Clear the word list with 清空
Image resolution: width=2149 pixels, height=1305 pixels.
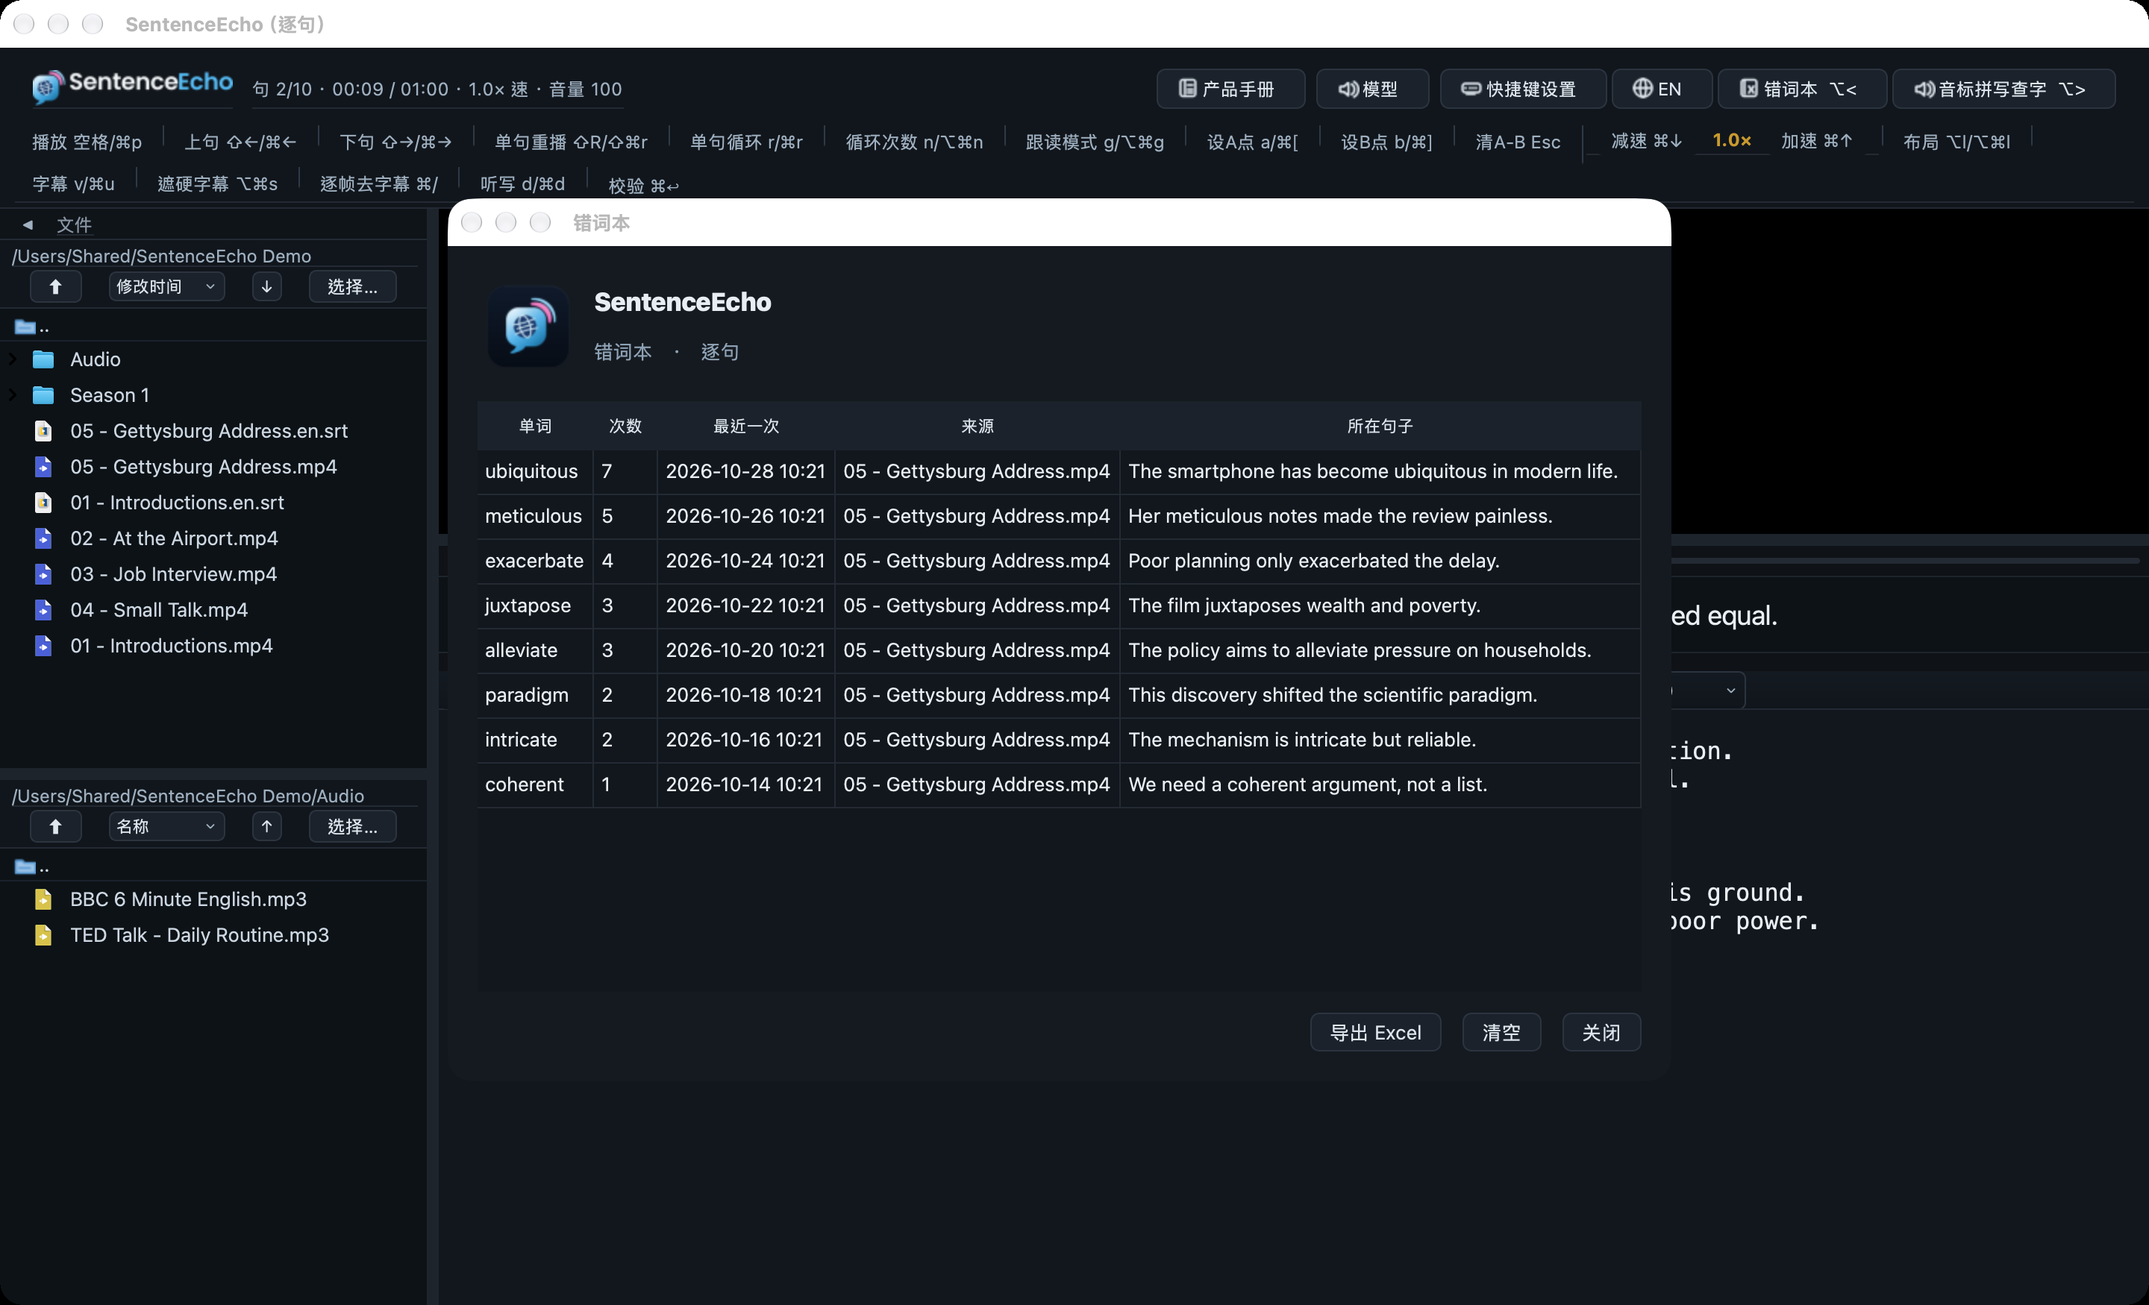[x=1501, y=1032]
